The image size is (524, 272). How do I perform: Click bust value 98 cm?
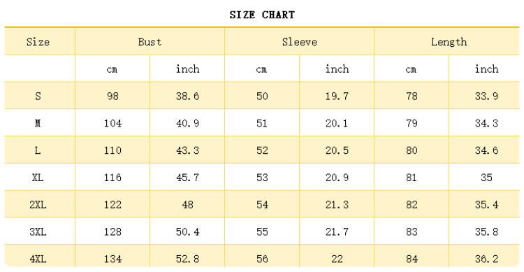(112, 96)
